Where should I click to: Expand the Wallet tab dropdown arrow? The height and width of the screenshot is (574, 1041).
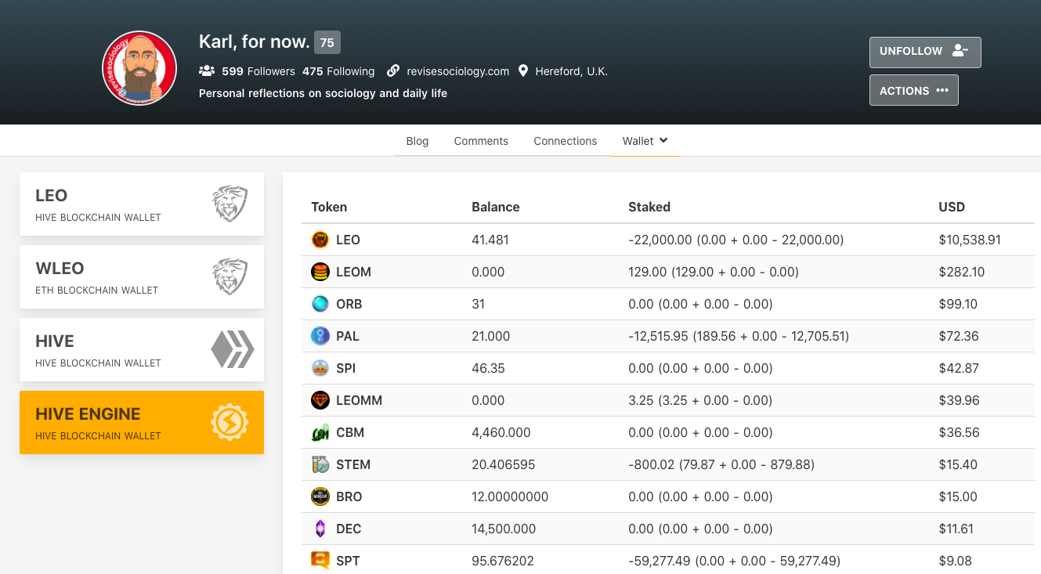663,140
